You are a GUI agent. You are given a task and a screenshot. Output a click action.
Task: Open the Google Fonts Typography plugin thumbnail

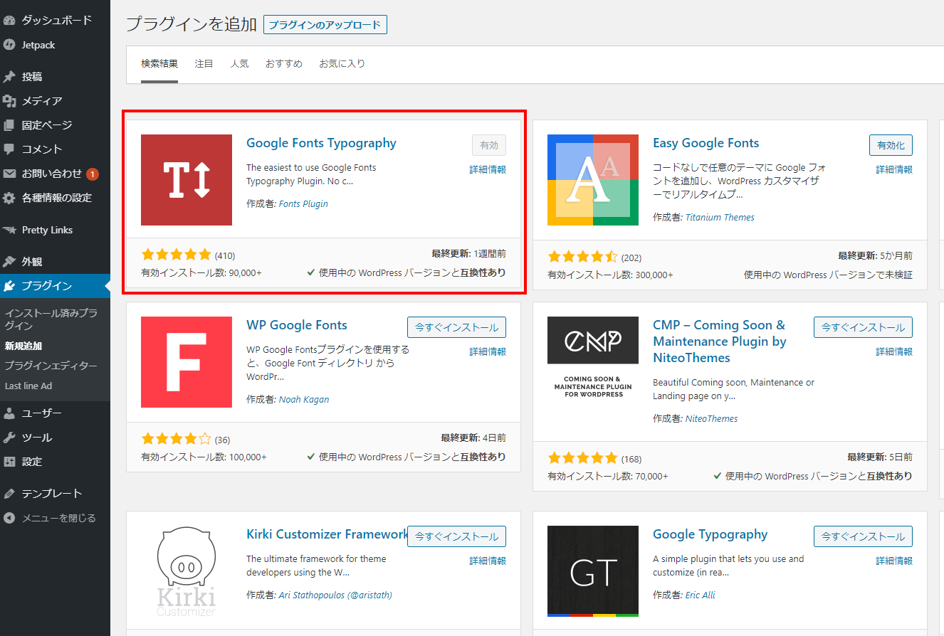click(187, 180)
